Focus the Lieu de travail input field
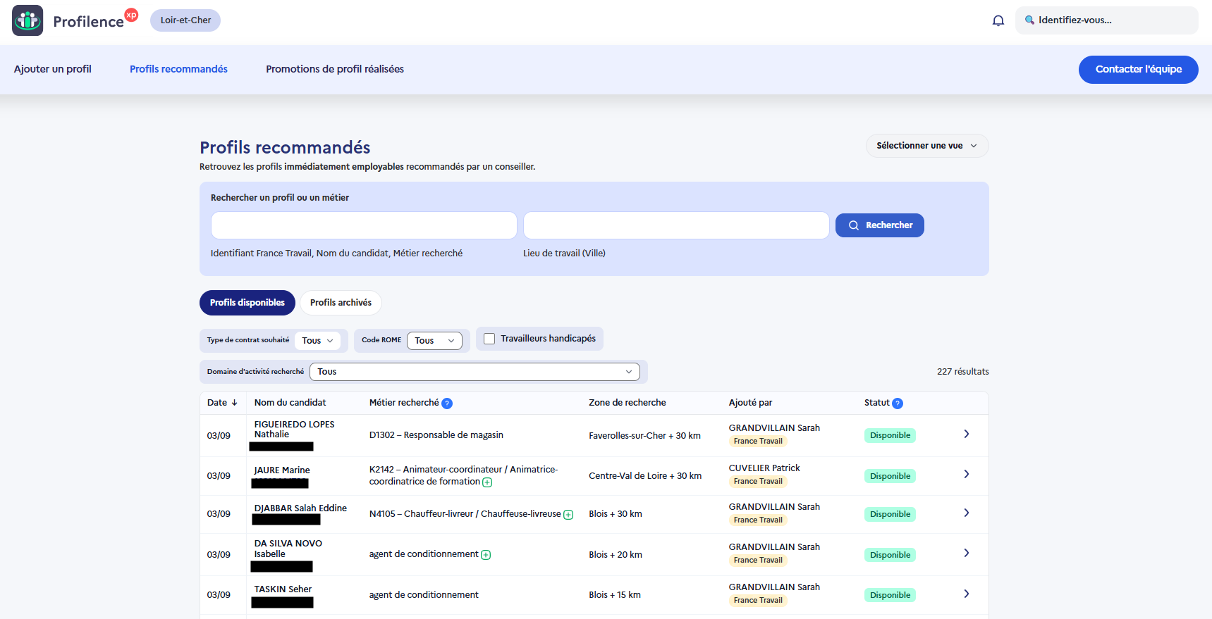 pyautogui.click(x=676, y=225)
